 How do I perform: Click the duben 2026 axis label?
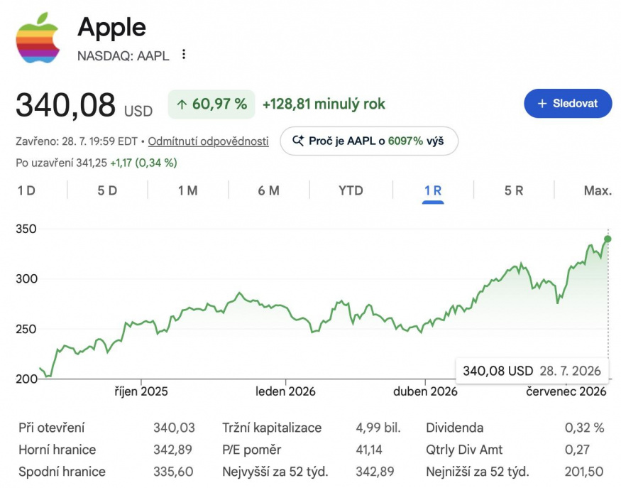[x=425, y=391]
